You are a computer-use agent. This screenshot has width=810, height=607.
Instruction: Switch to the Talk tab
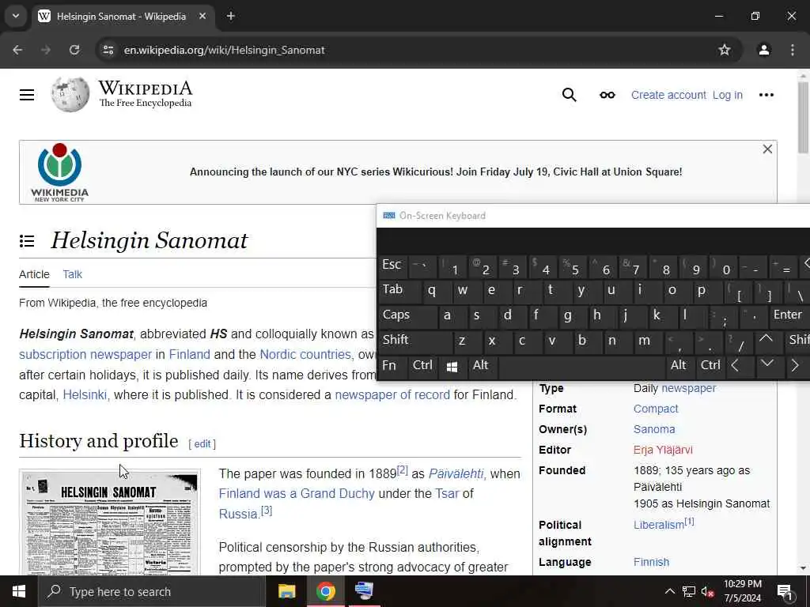point(72,274)
